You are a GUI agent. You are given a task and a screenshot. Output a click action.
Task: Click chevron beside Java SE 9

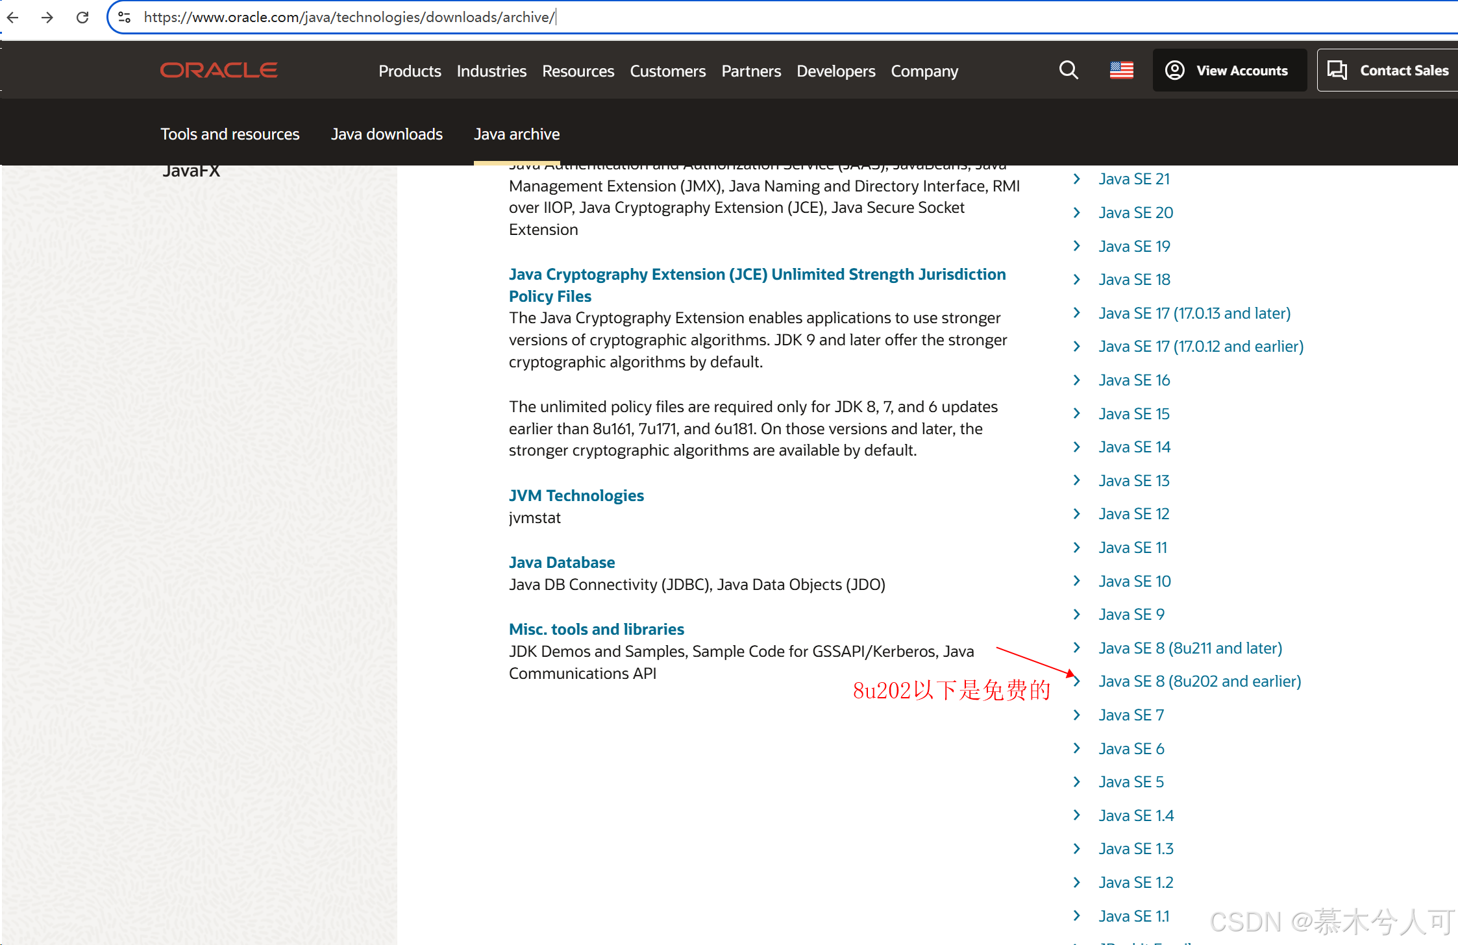coord(1077,614)
